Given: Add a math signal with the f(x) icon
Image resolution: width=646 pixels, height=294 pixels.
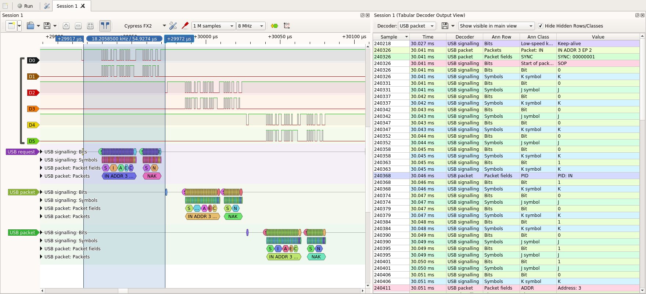Looking at the screenshot, I should [287, 26].
